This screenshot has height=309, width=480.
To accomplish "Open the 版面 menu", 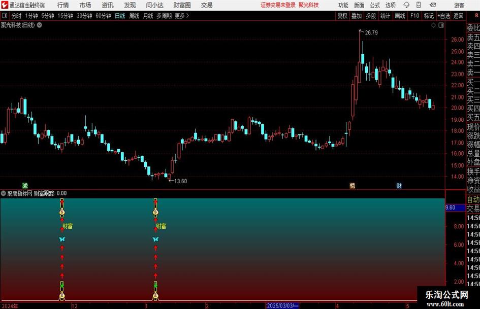I will (x=359, y=5).
